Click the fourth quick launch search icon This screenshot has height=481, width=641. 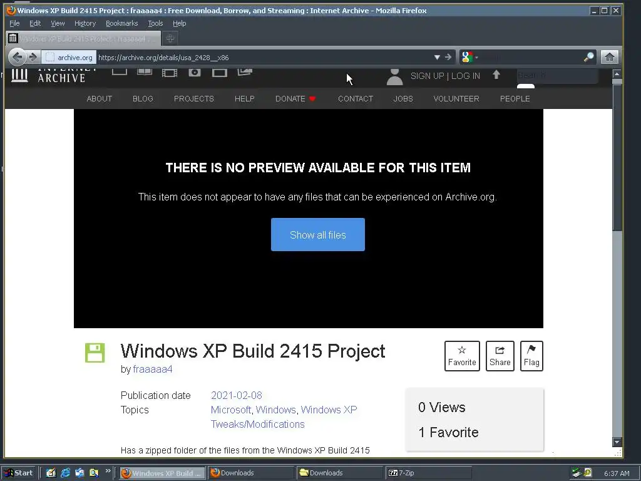tap(94, 473)
